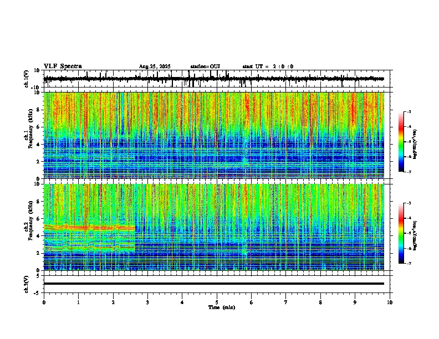439x339 pixels.
Task: Click time axis tick label "2"
Action: [x=113, y=302]
